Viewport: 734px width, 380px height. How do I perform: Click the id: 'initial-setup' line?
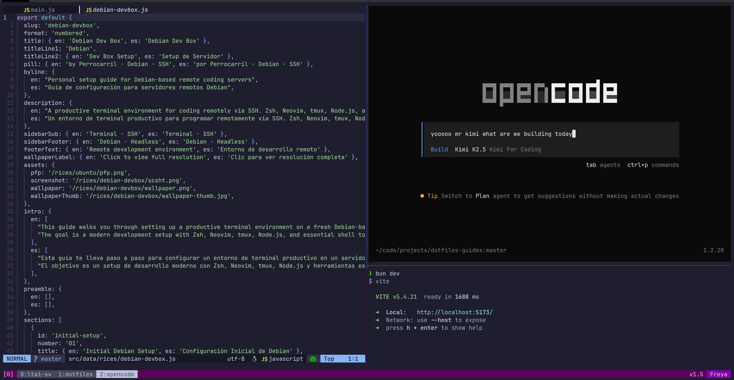pos(72,335)
